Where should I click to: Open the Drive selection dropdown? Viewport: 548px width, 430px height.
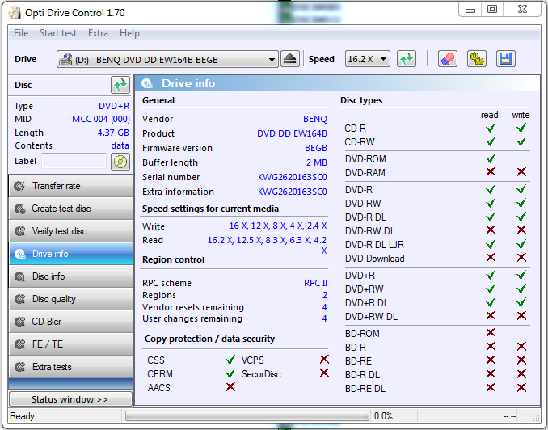click(167, 60)
